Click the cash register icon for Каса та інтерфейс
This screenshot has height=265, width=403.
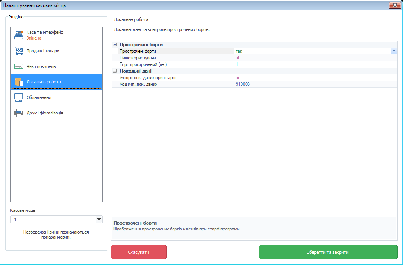point(19,35)
